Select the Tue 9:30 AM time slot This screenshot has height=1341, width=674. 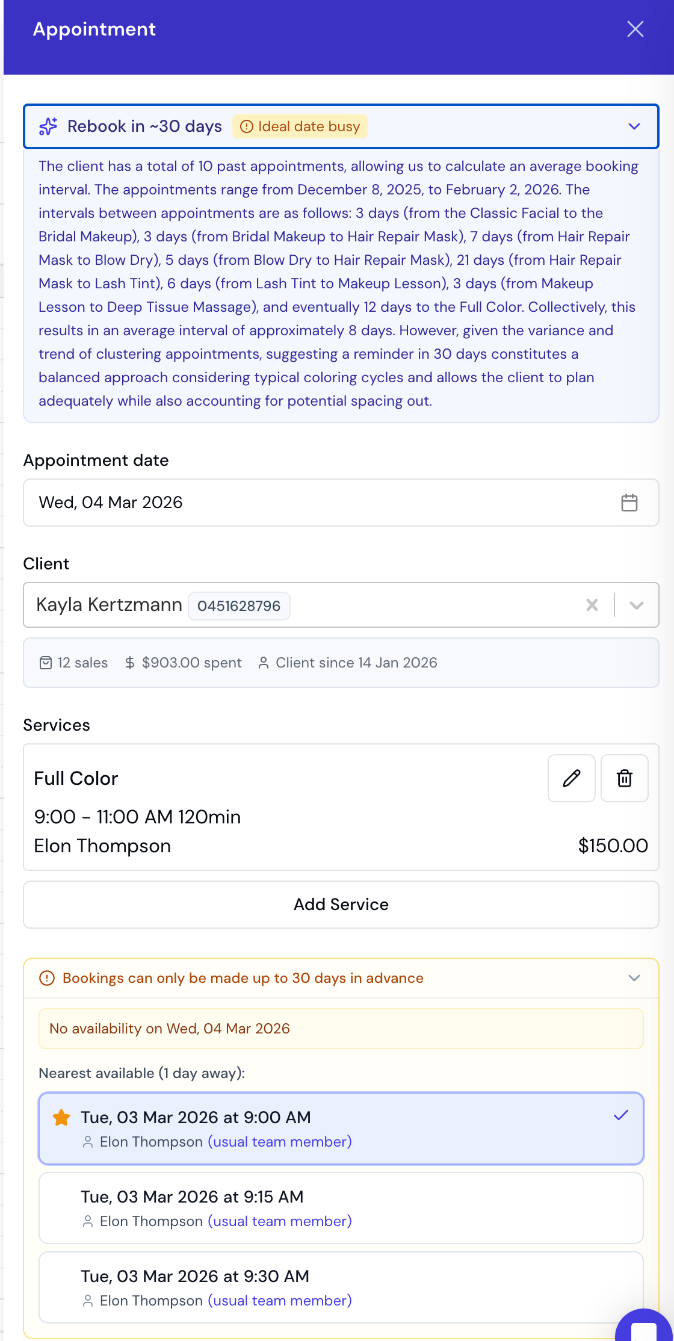pos(341,1287)
